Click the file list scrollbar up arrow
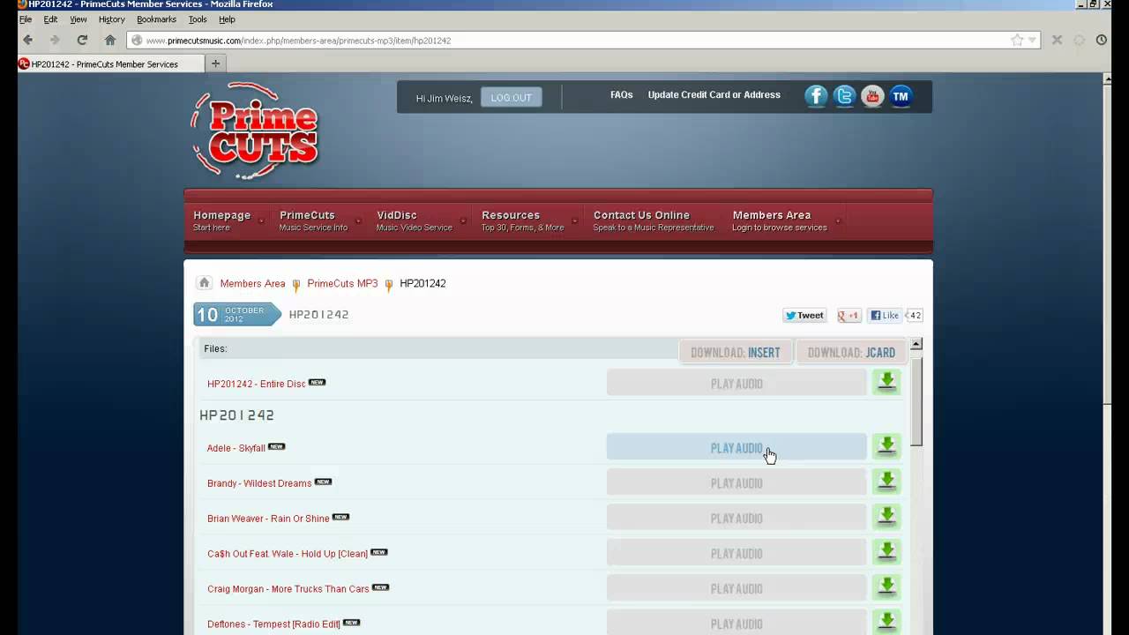Image resolution: width=1129 pixels, height=635 pixels. tap(916, 344)
